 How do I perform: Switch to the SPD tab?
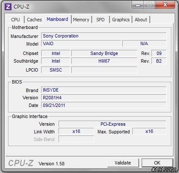coord(101,20)
